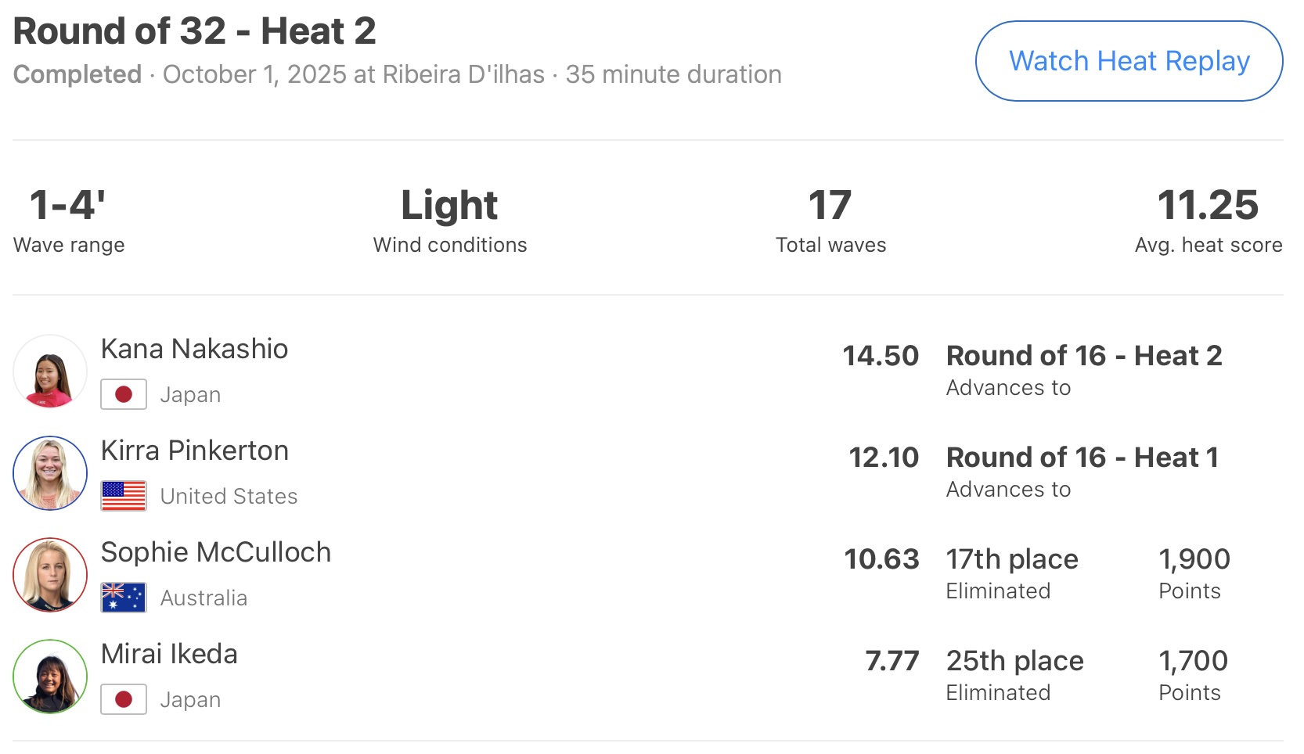The image size is (1304, 754).
Task: Click the Round of 32 - Heat 2 heading
Action: 195,31
